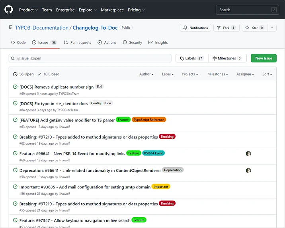This screenshot has width=285, height=228.
Task: Open assignee avatar on issue #60
Action: point(248,154)
